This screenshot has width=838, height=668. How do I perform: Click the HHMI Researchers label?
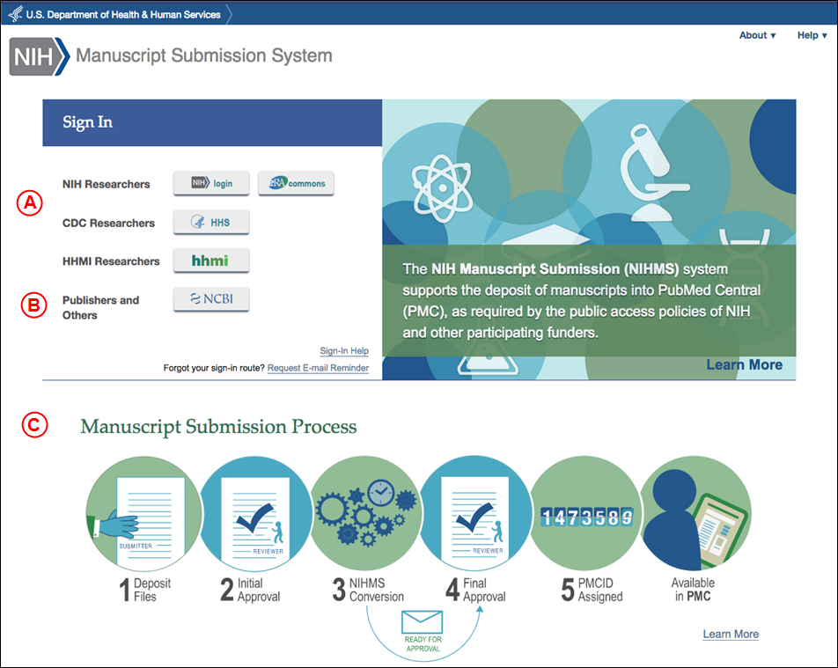pyautogui.click(x=111, y=261)
